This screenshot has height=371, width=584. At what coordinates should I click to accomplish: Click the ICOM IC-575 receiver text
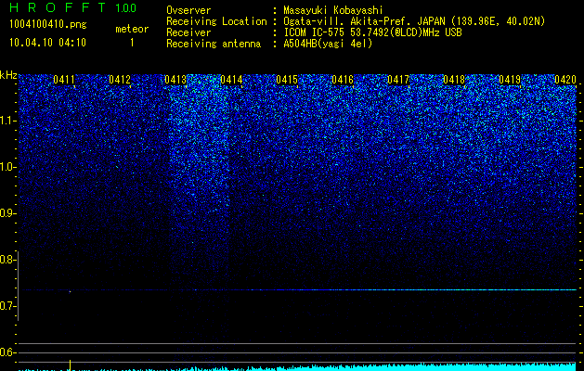pos(372,32)
